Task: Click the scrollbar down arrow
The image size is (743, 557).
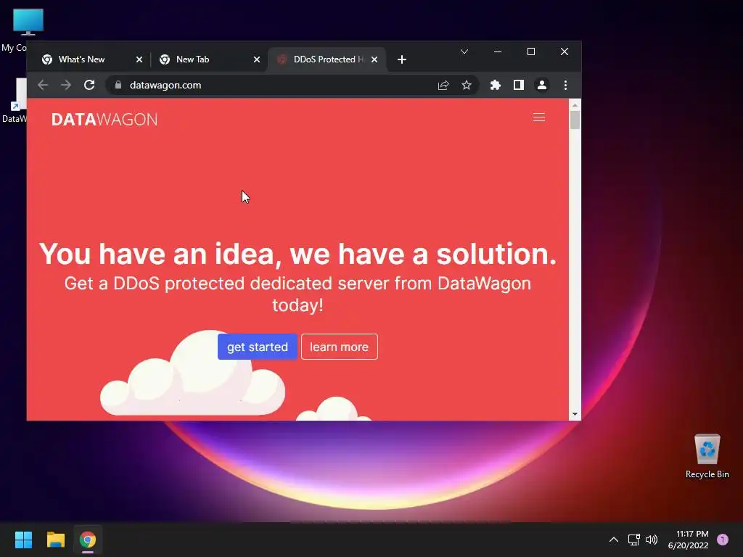Action: (575, 414)
